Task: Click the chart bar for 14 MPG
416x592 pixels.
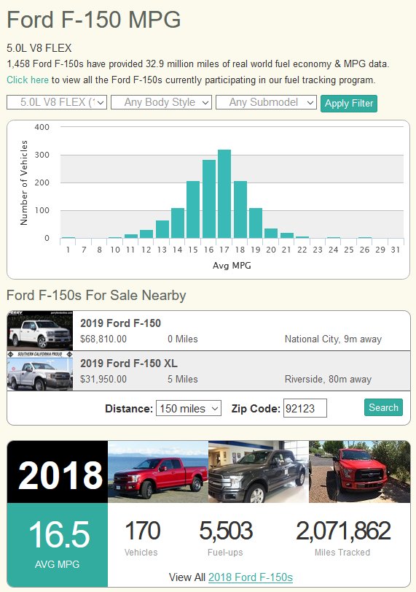Action: coord(178,223)
